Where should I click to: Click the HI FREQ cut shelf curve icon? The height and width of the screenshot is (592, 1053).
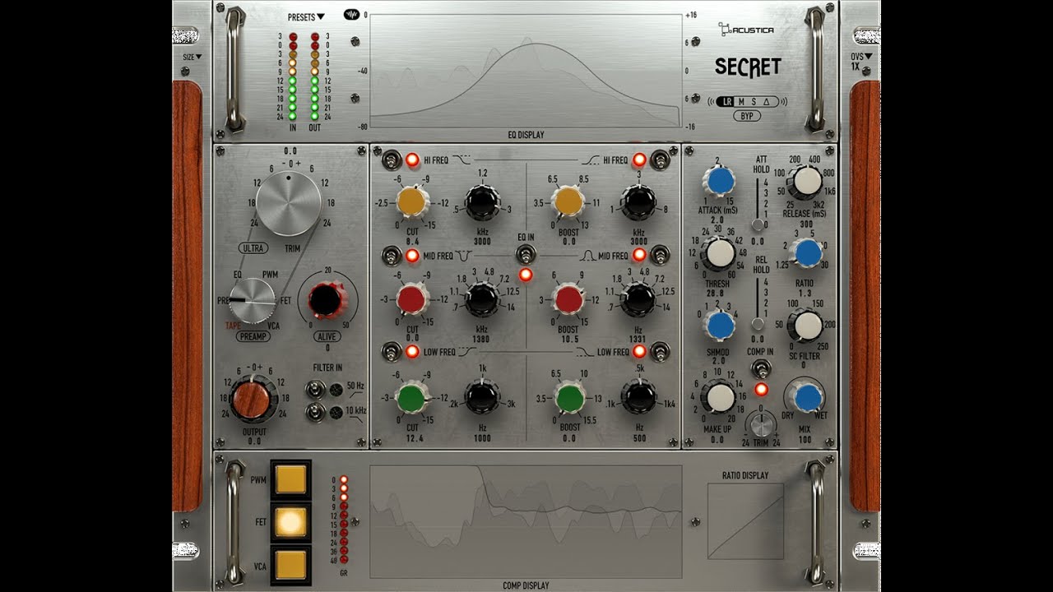462,160
